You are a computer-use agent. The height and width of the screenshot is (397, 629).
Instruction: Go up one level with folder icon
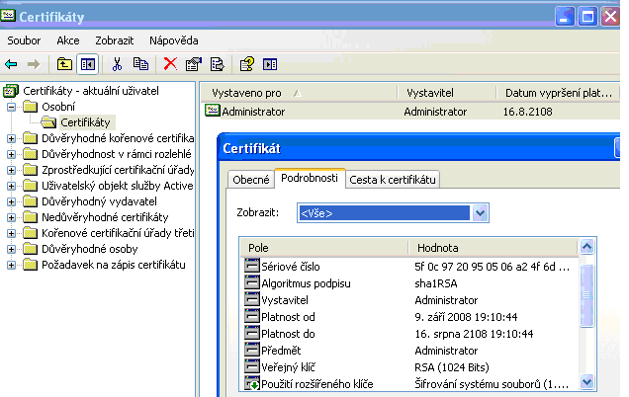click(64, 64)
